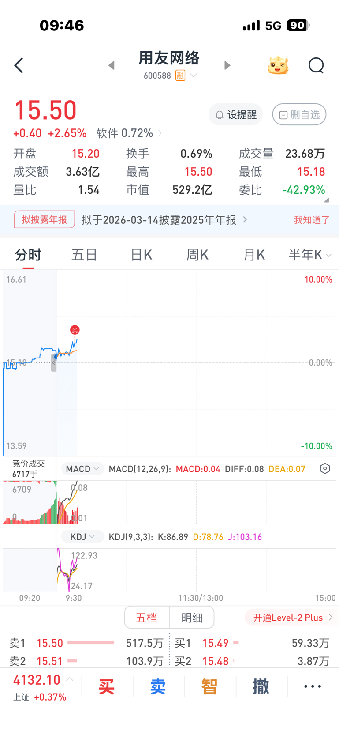Open the KDJ indicator dropdown
This screenshot has width=339, height=735.
coord(82,537)
